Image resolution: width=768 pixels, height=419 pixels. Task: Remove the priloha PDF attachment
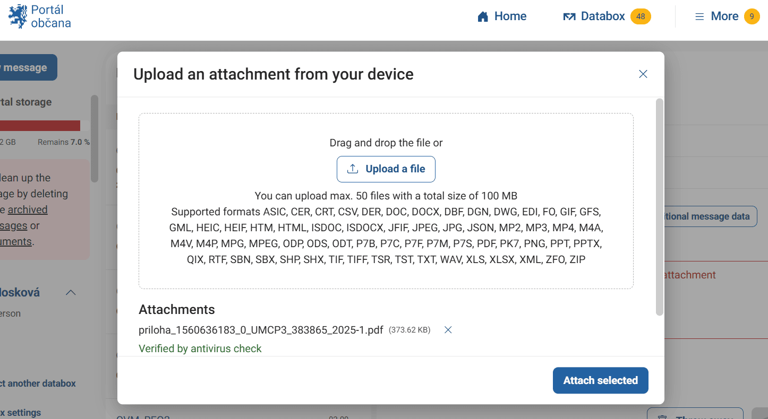448,330
